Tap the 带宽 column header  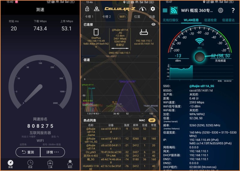pyautogui.click(x=154, y=125)
